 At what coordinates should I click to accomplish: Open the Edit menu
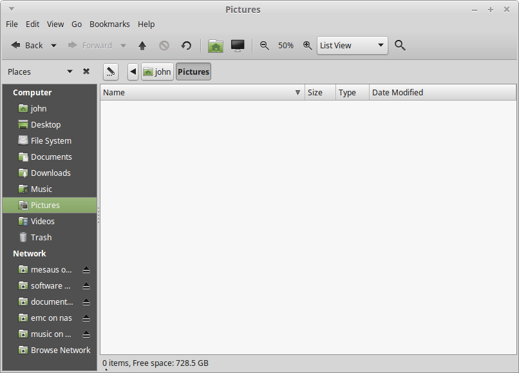tap(32, 24)
